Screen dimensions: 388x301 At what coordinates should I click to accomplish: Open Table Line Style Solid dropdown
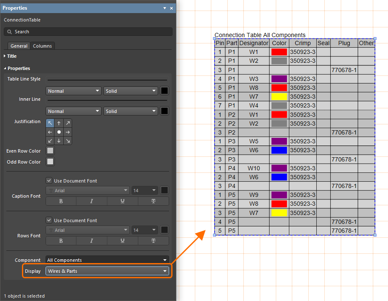point(130,91)
